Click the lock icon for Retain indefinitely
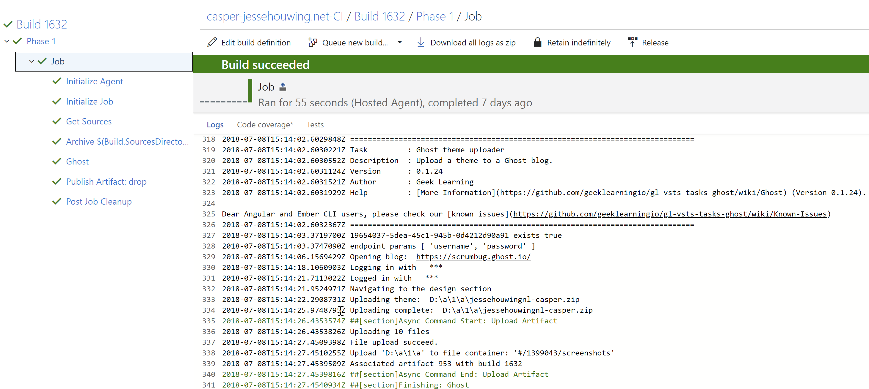 [x=537, y=42]
